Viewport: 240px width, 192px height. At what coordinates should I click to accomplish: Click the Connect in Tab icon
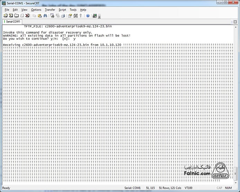[17, 16]
